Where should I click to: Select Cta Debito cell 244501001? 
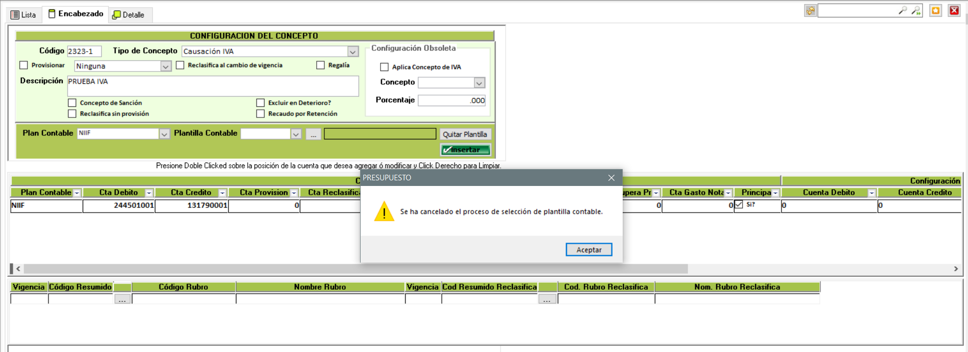pos(119,205)
